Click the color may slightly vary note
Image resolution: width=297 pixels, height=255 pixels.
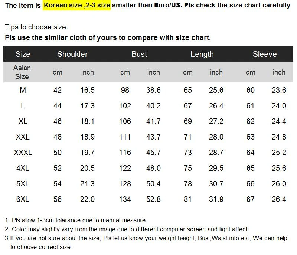click(x=127, y=229)
